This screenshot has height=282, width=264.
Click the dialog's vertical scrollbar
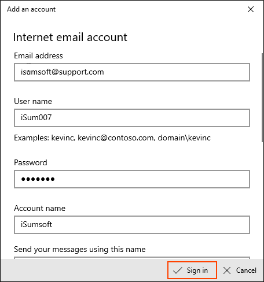(x=262, y=98)
